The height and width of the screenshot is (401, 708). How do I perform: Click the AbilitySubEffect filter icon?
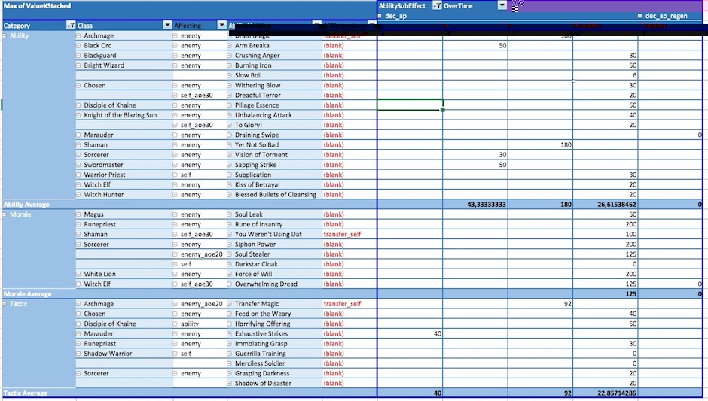[437, 5]
